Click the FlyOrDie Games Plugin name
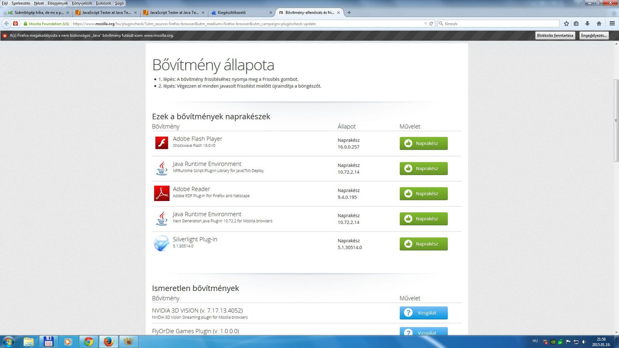The width and height of the screenshot is (619, 348). 195,331
